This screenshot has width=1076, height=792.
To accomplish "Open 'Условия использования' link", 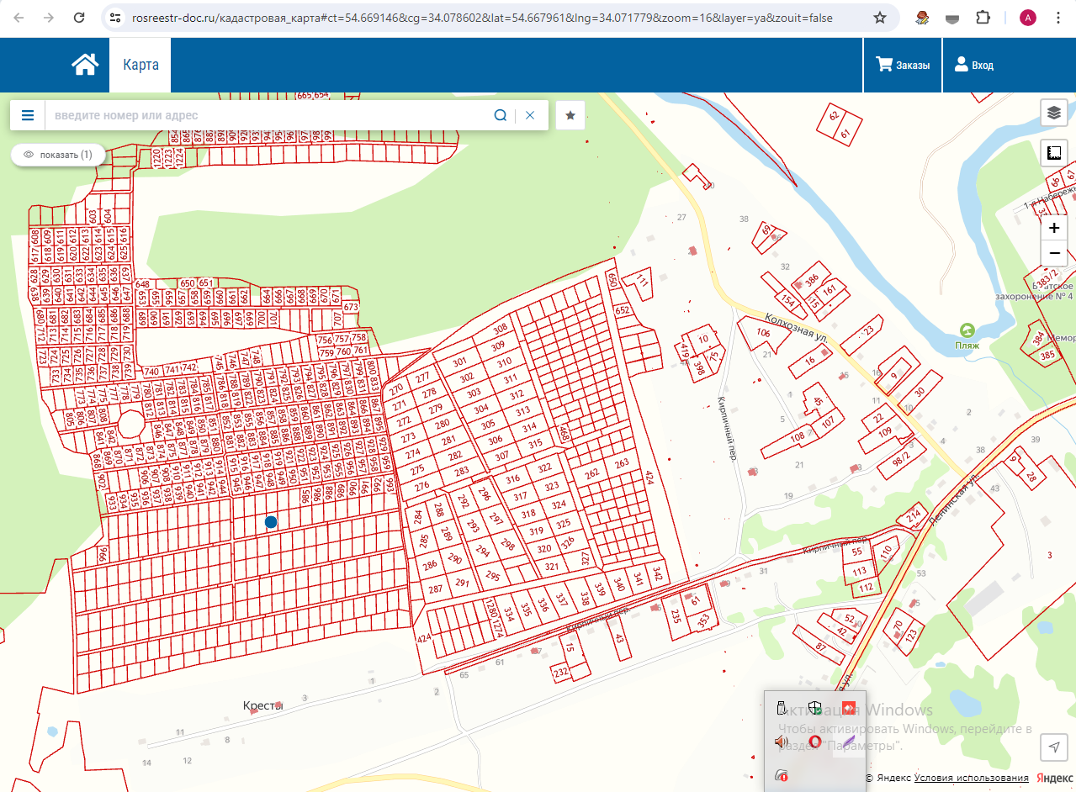I will point(971,778).
